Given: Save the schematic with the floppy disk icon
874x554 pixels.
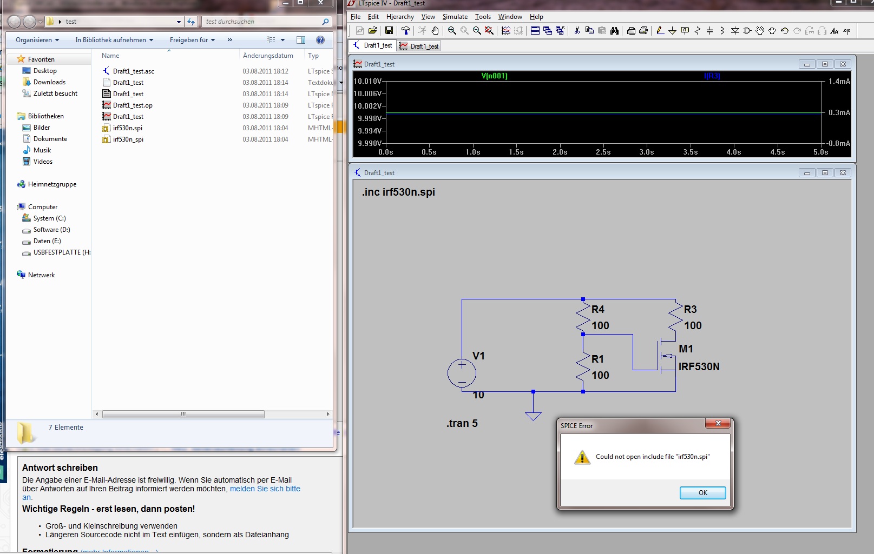Looking at the screenshot, I should tap(389, 31).
